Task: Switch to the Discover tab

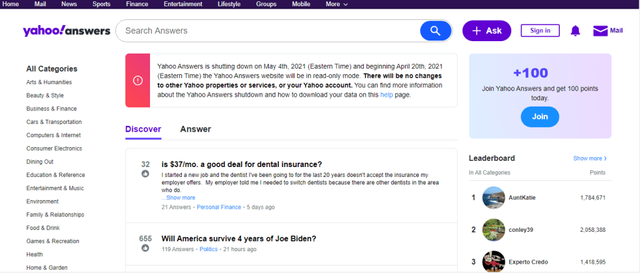Action: pos(143,130)
